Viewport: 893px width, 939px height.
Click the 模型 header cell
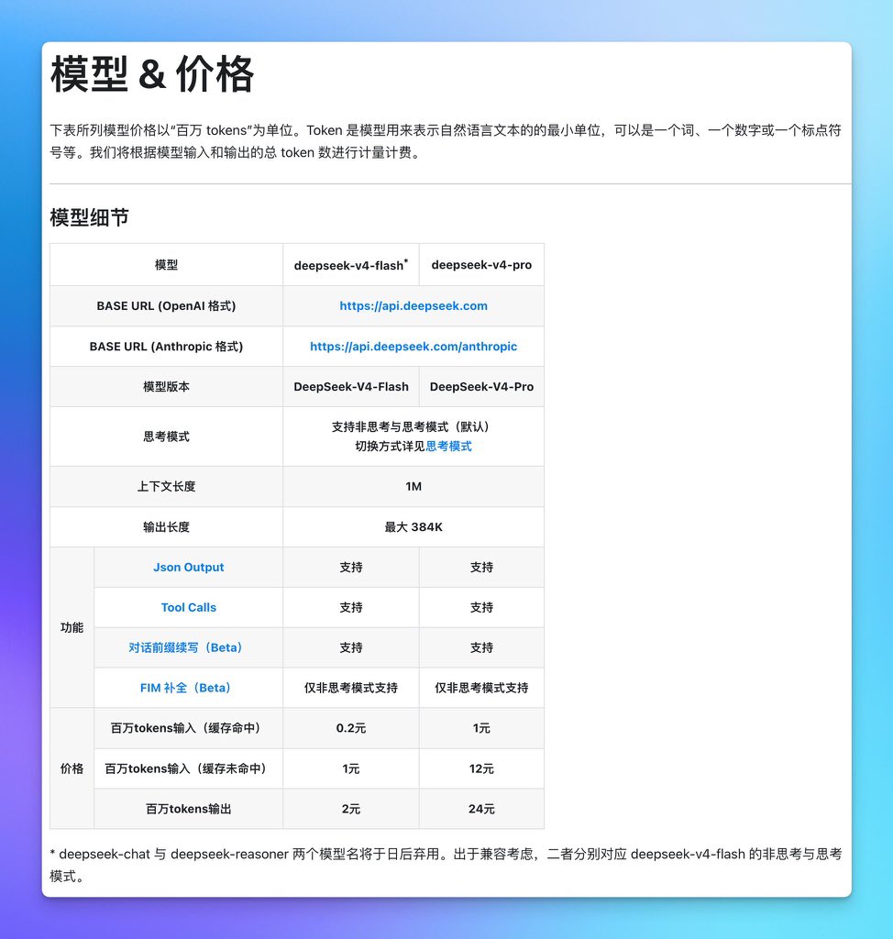[167, 265]
